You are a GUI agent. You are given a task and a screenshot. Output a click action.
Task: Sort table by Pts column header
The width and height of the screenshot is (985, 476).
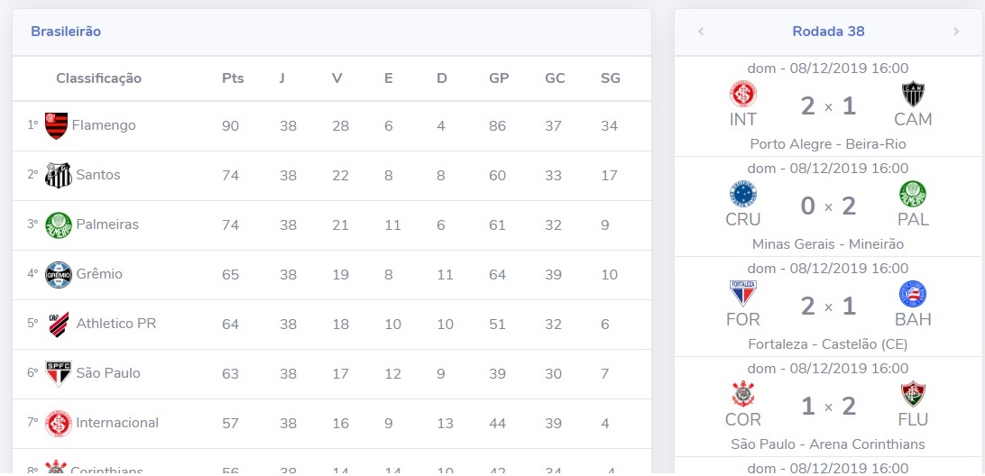click(233, 78)
